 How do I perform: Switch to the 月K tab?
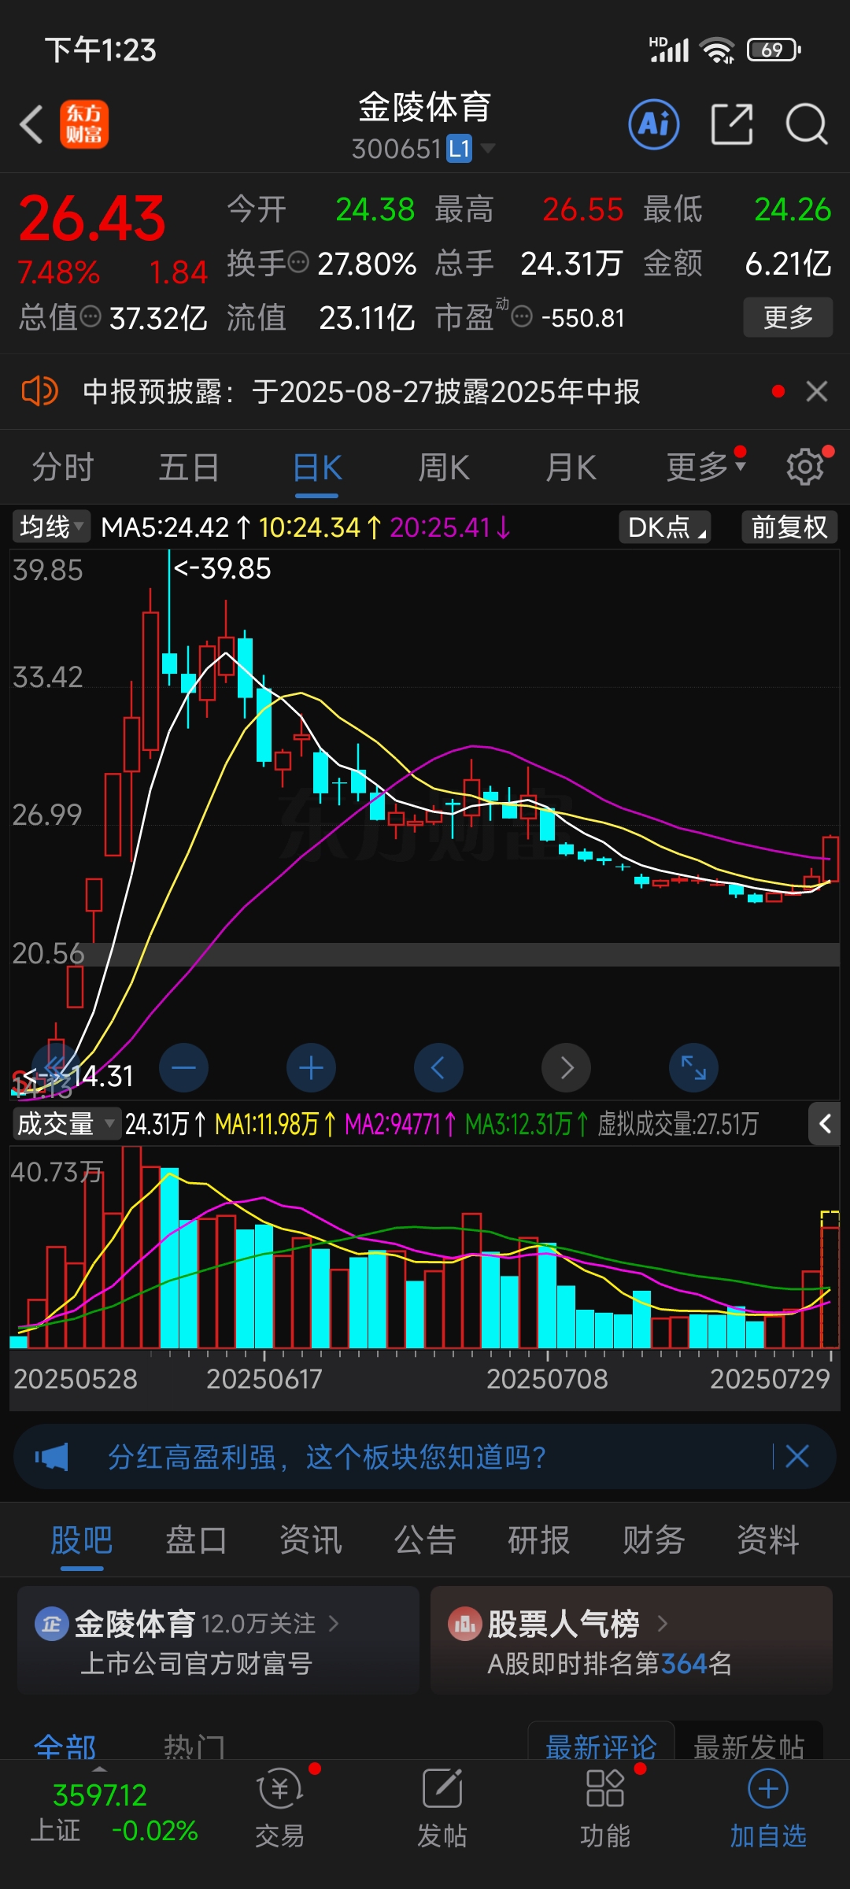coord(571,467)
